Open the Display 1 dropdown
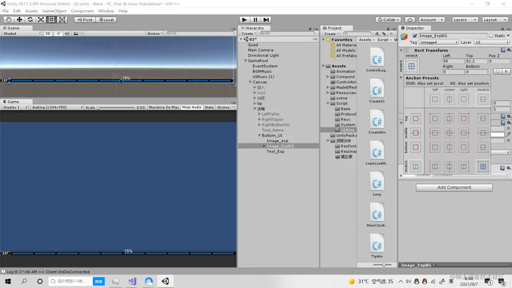Image resolution: width=512 pixels, height=288 pixels. pos(16,107)
